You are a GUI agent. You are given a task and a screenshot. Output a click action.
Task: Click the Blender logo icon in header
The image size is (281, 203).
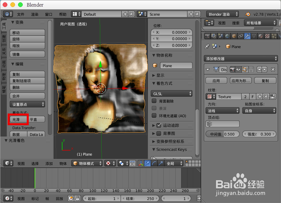(x=248, y=14)
